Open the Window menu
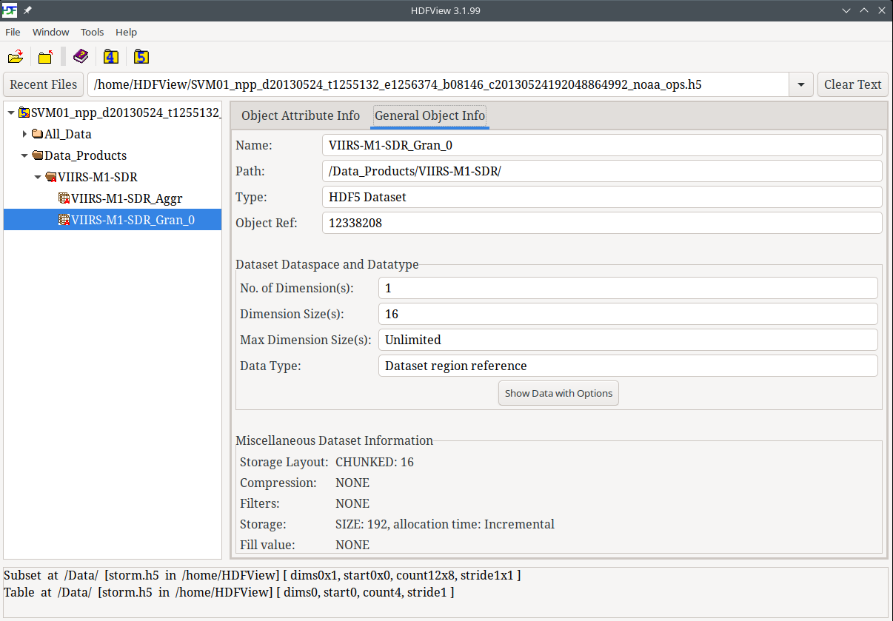The image size is (893, 621). coord(50,32)
